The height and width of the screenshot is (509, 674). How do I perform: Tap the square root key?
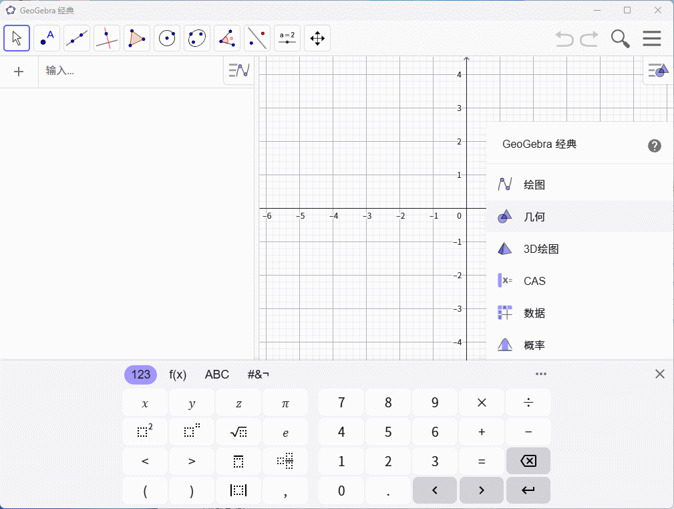(238, 431)
